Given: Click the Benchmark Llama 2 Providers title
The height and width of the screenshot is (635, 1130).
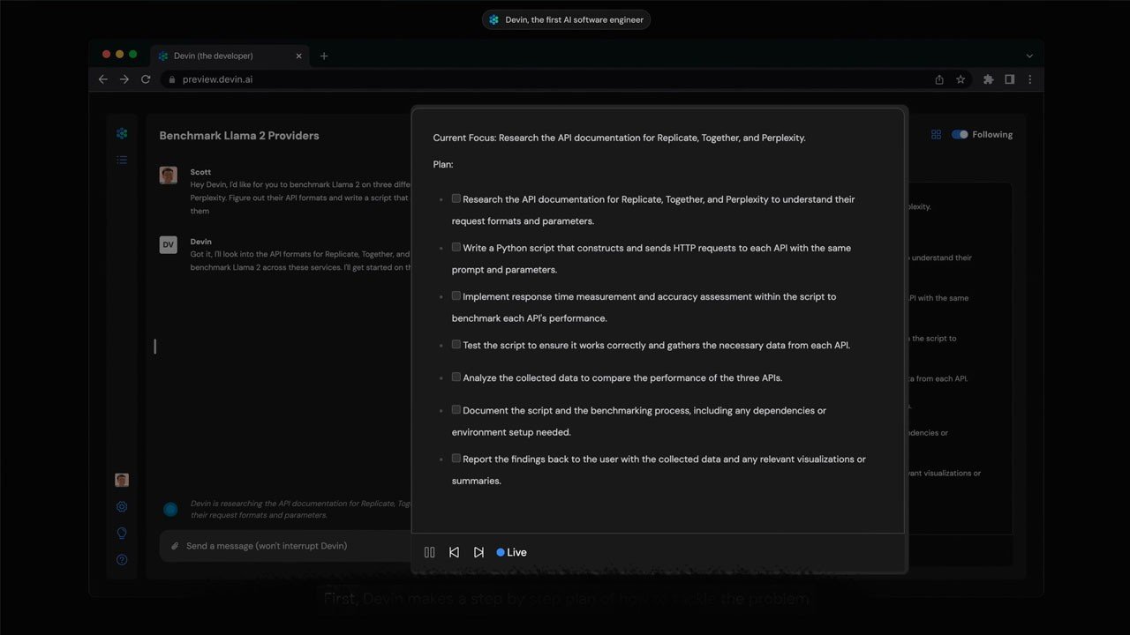Looking at the screenshot, I should coord(239,136).
